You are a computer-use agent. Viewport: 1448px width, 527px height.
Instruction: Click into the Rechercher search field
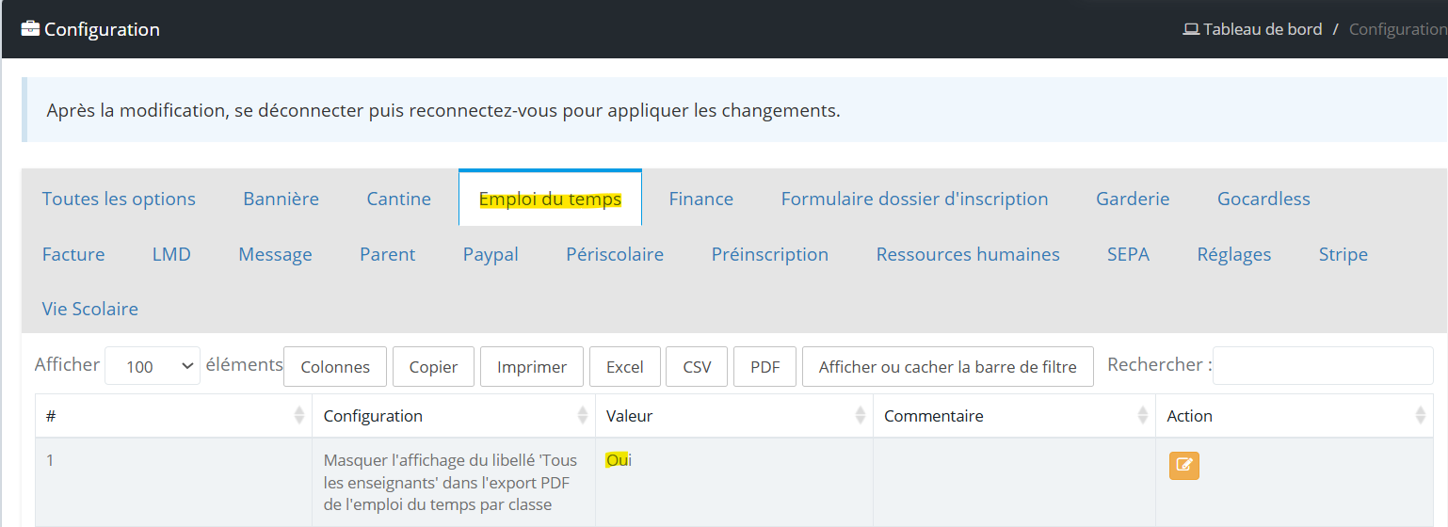pos(1323,365)
